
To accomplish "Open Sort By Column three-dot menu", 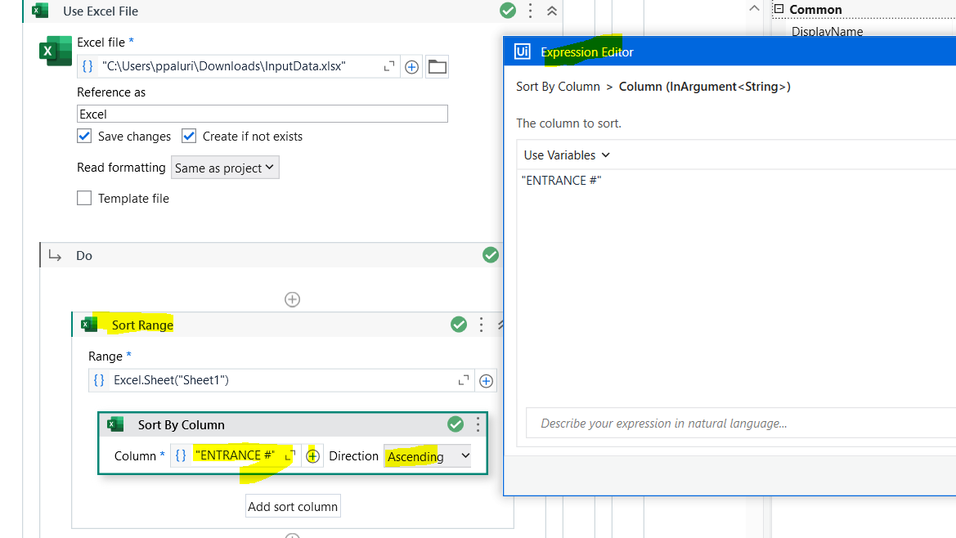I will point(478,424).
